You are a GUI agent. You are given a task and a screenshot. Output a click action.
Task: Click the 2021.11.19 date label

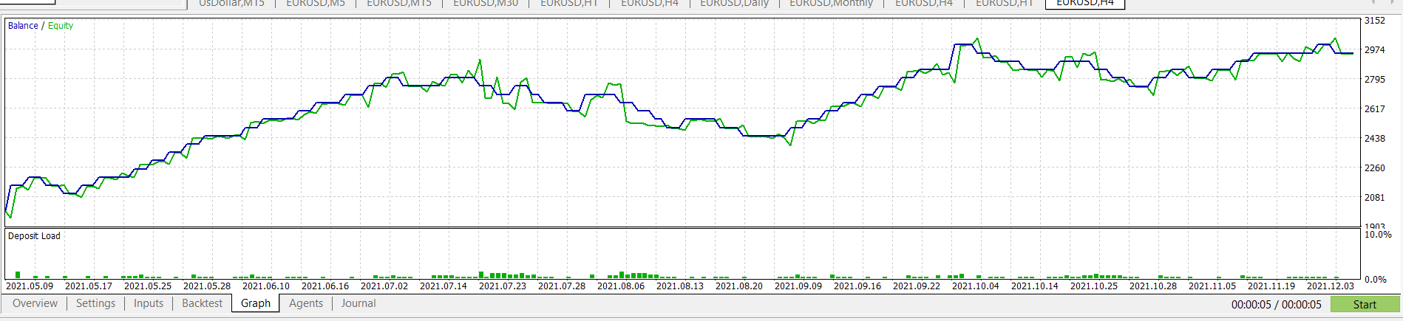tap(1271, 286)
